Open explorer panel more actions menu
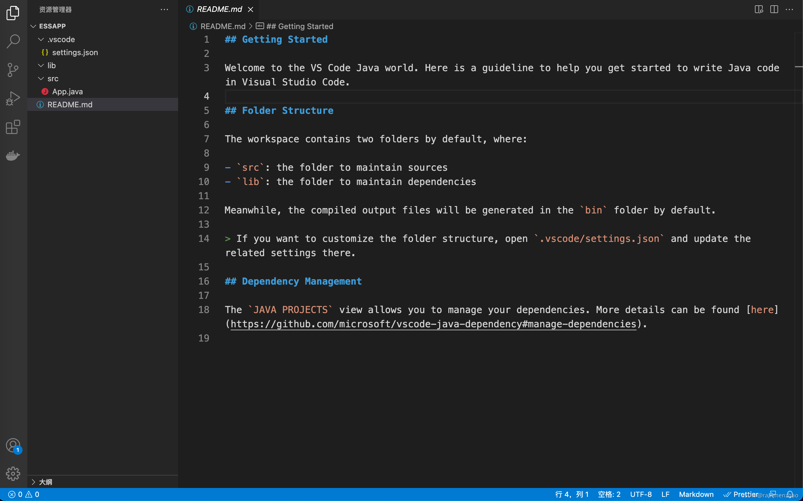 tap(164, 9)
